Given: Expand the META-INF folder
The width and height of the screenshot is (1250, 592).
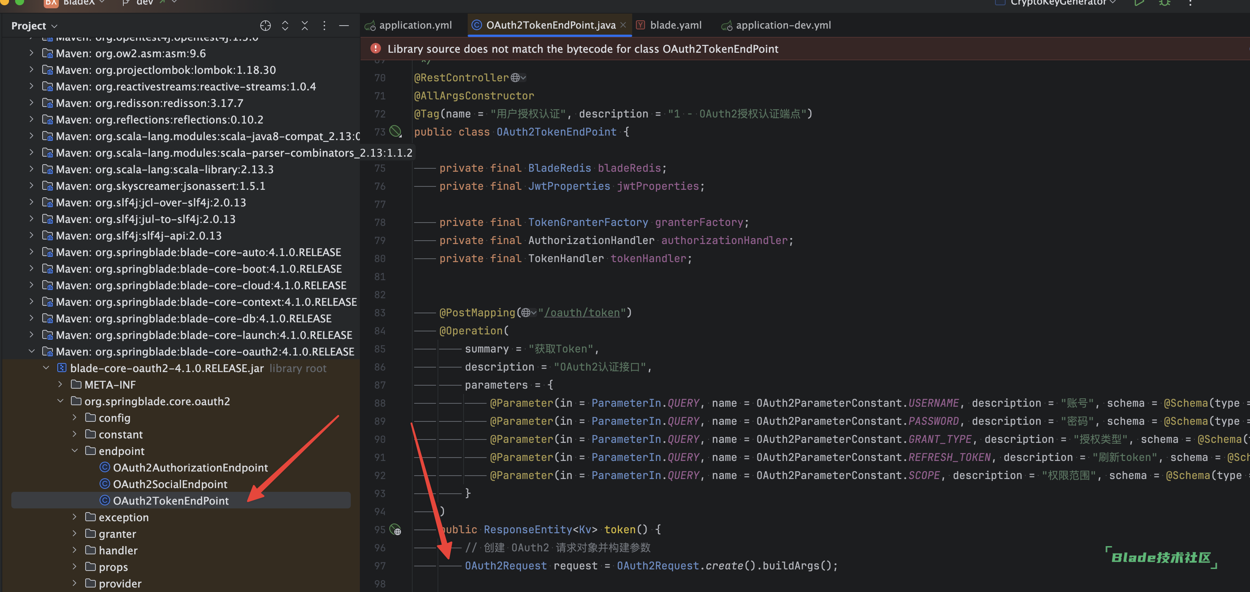Looking at the screenshot, I should pyautogui.click(x=60, y=384).
